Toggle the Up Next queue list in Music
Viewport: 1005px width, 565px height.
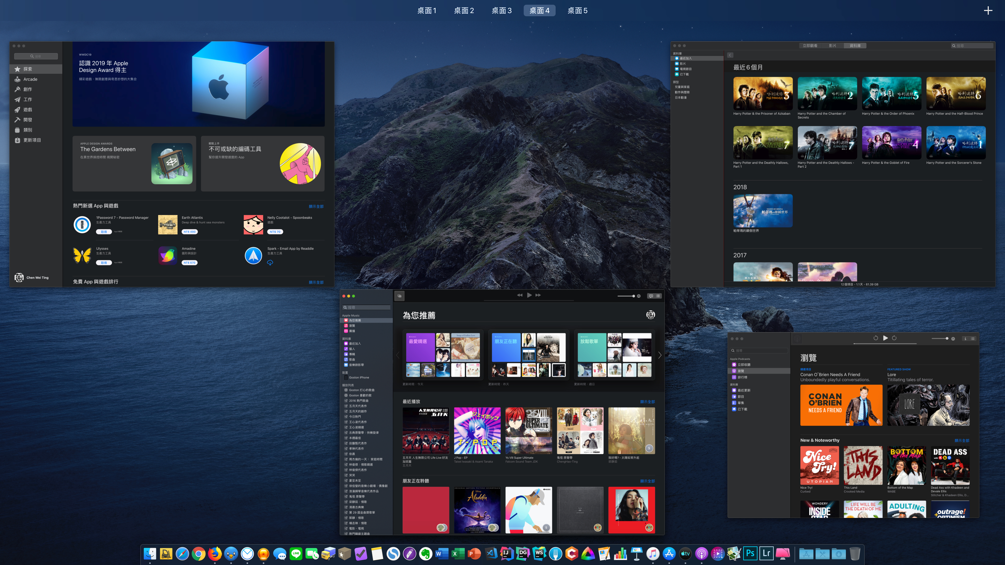658,296
